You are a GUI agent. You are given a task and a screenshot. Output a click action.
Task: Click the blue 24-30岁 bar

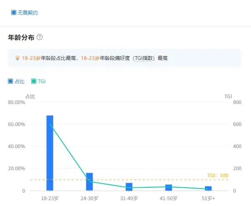pyautogui.click(x=89, y=182)
